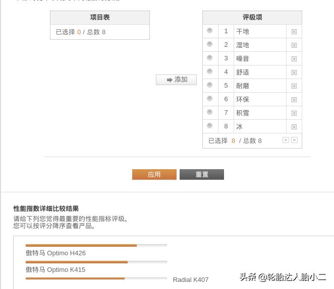
Task: Remove 耐磨 from rating items
Action: coord(294,86)
